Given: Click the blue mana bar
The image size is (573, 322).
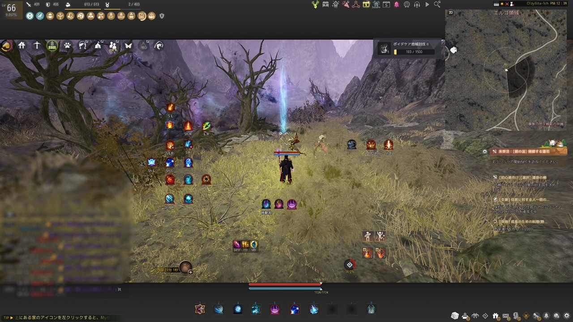Looking at the screenshot, I should click(x=285, y=288).
